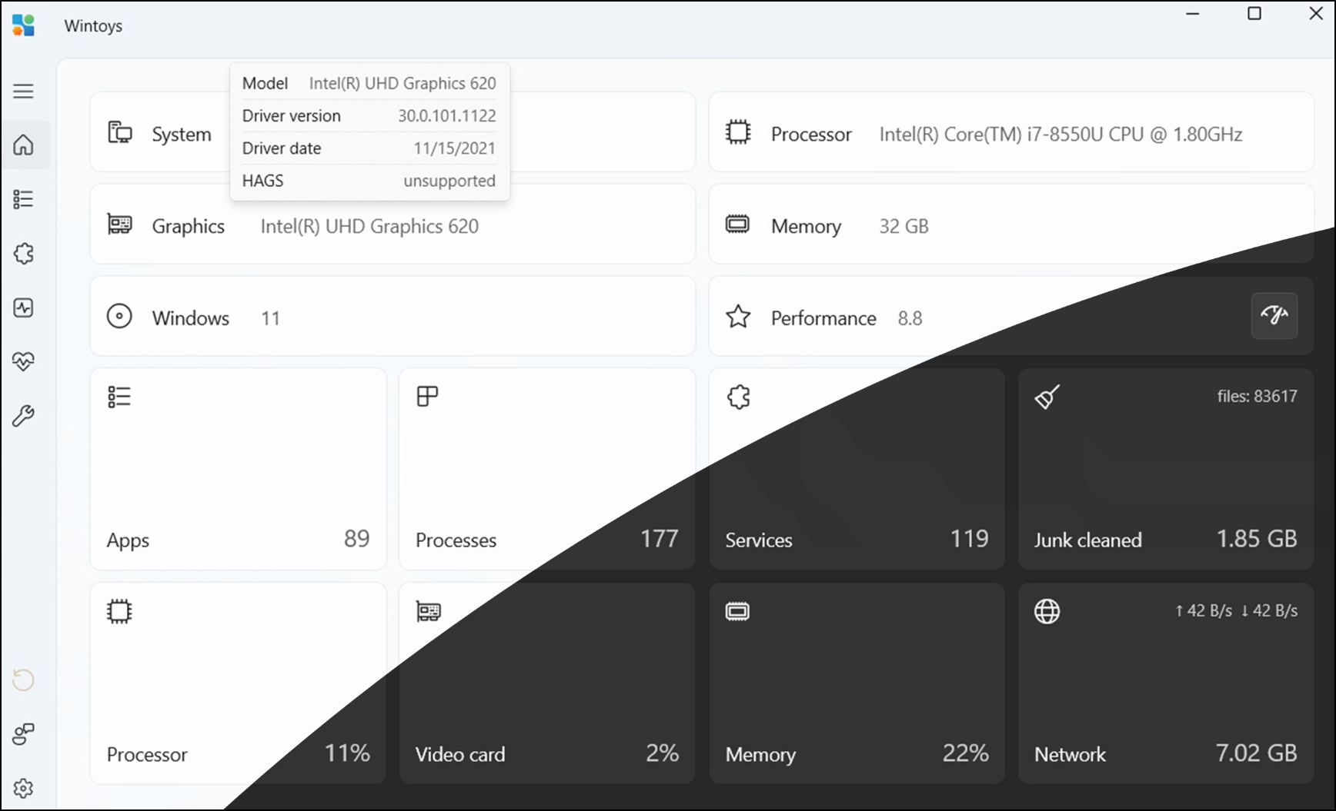Click the Windows disc icon
This screenshot has height=811, width=1336.
119,316
